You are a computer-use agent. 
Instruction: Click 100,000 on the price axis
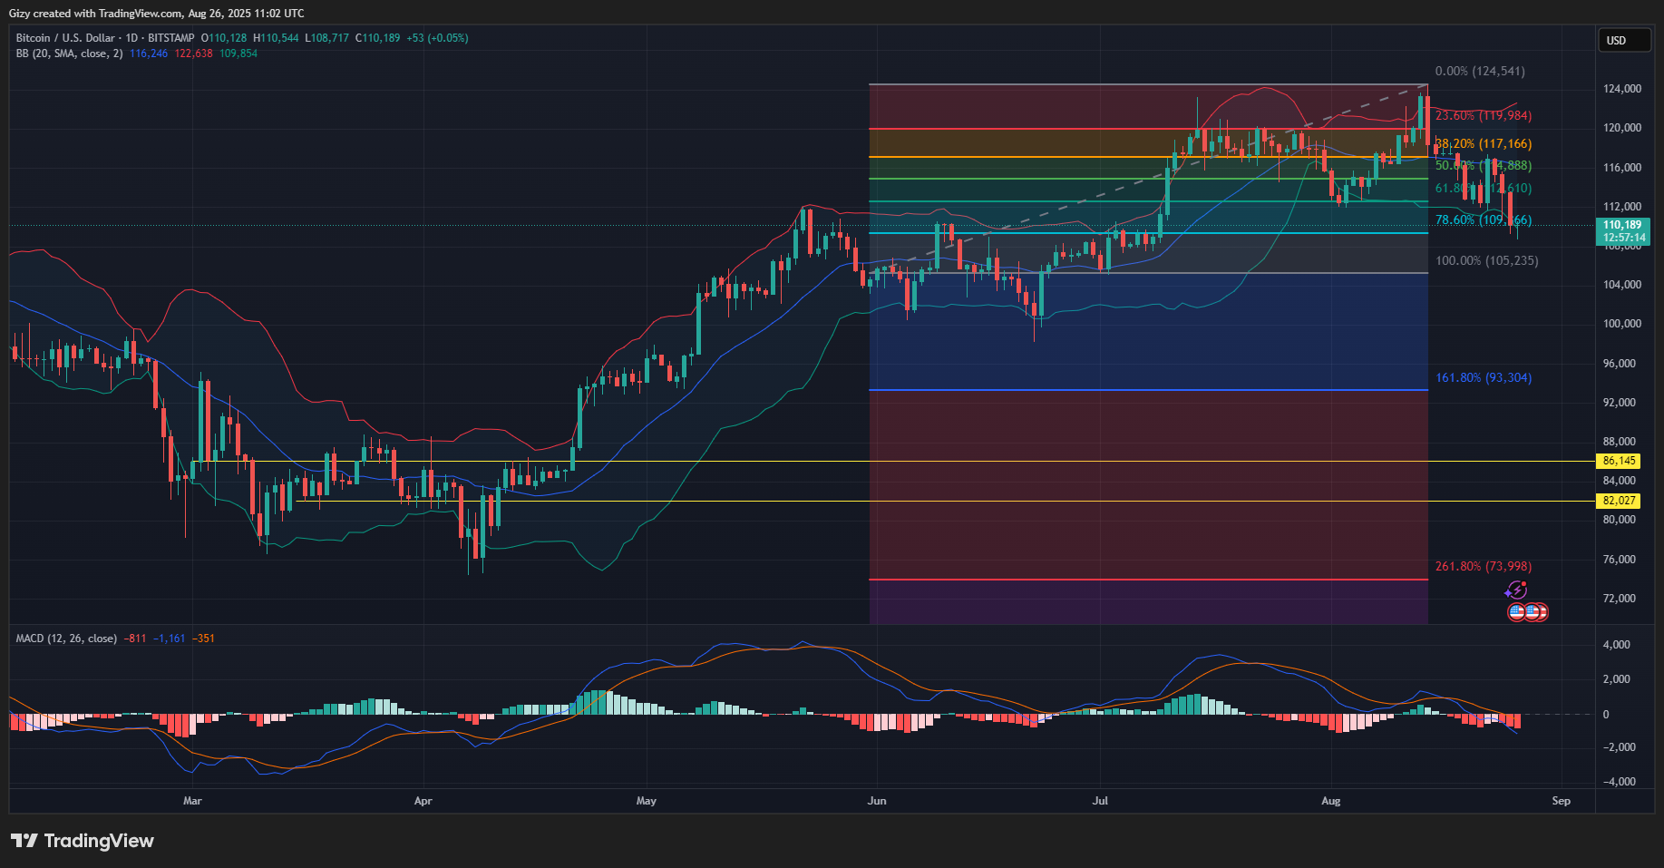pyautogui.click(x=1621, y=324)
